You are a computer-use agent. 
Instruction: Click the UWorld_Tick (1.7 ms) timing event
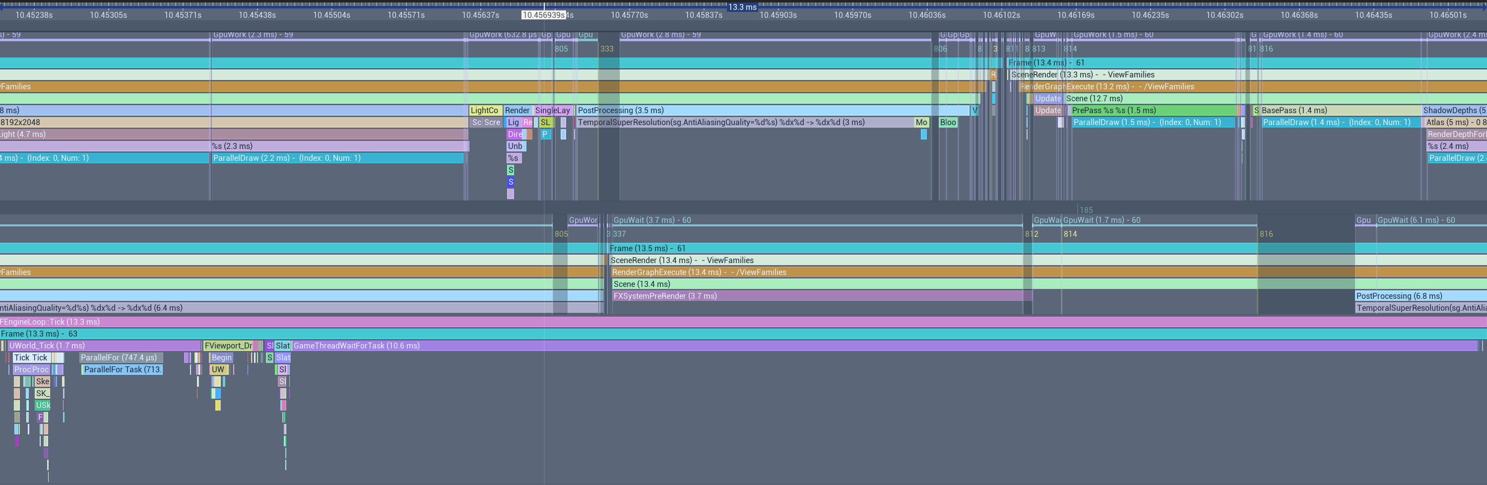pos(104,346)
